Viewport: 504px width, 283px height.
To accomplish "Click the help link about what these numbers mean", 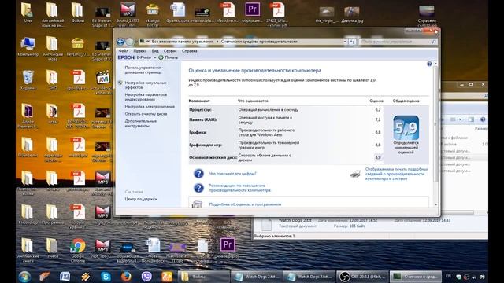I will click(233, 174).
